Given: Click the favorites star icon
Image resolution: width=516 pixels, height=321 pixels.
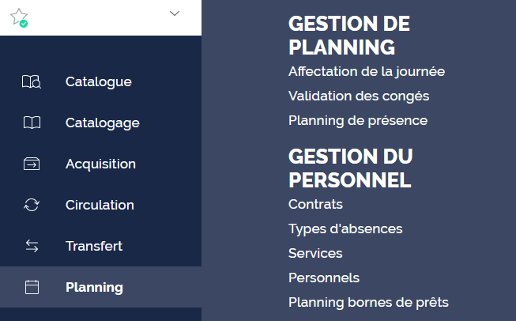Looking at the screenshot, I should click(19, 17).
